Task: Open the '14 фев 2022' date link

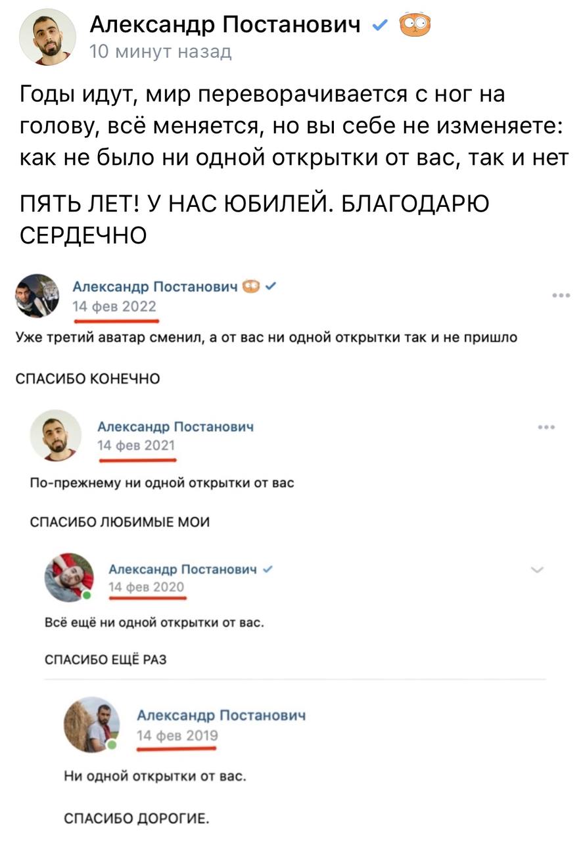Action: pos(114,306)
